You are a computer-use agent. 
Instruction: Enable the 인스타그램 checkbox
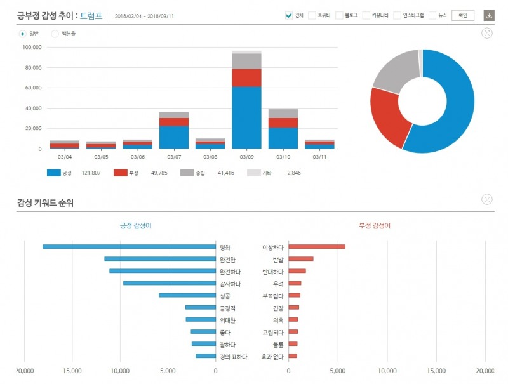click(x=397, y=15)
